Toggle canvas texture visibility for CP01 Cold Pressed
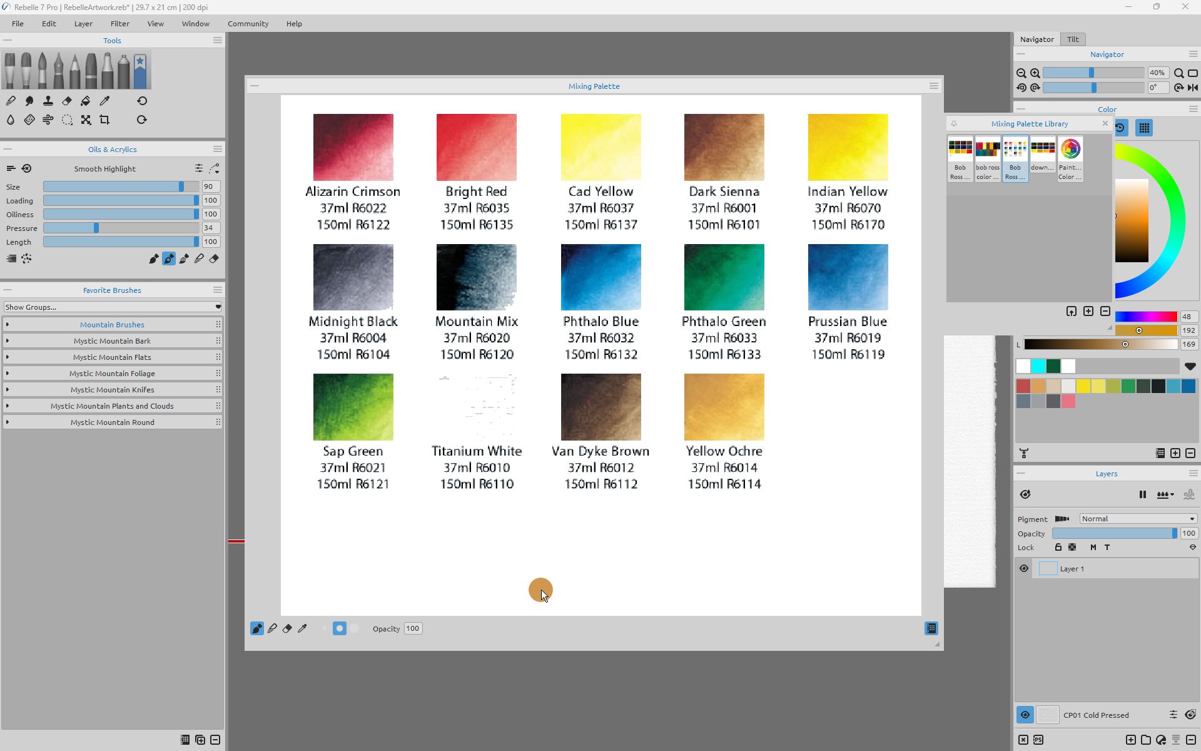This screenshot has width=1201, height=751. [1025, 715]
